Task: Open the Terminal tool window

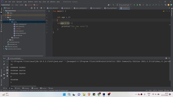Action: [x=35, y=88]
